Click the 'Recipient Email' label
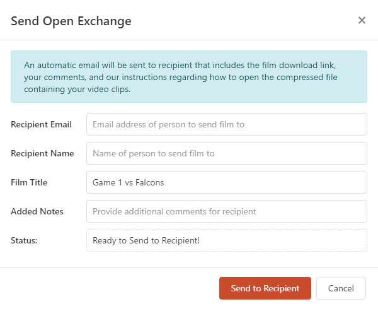 pyautogui.click(x=41, y=124)
